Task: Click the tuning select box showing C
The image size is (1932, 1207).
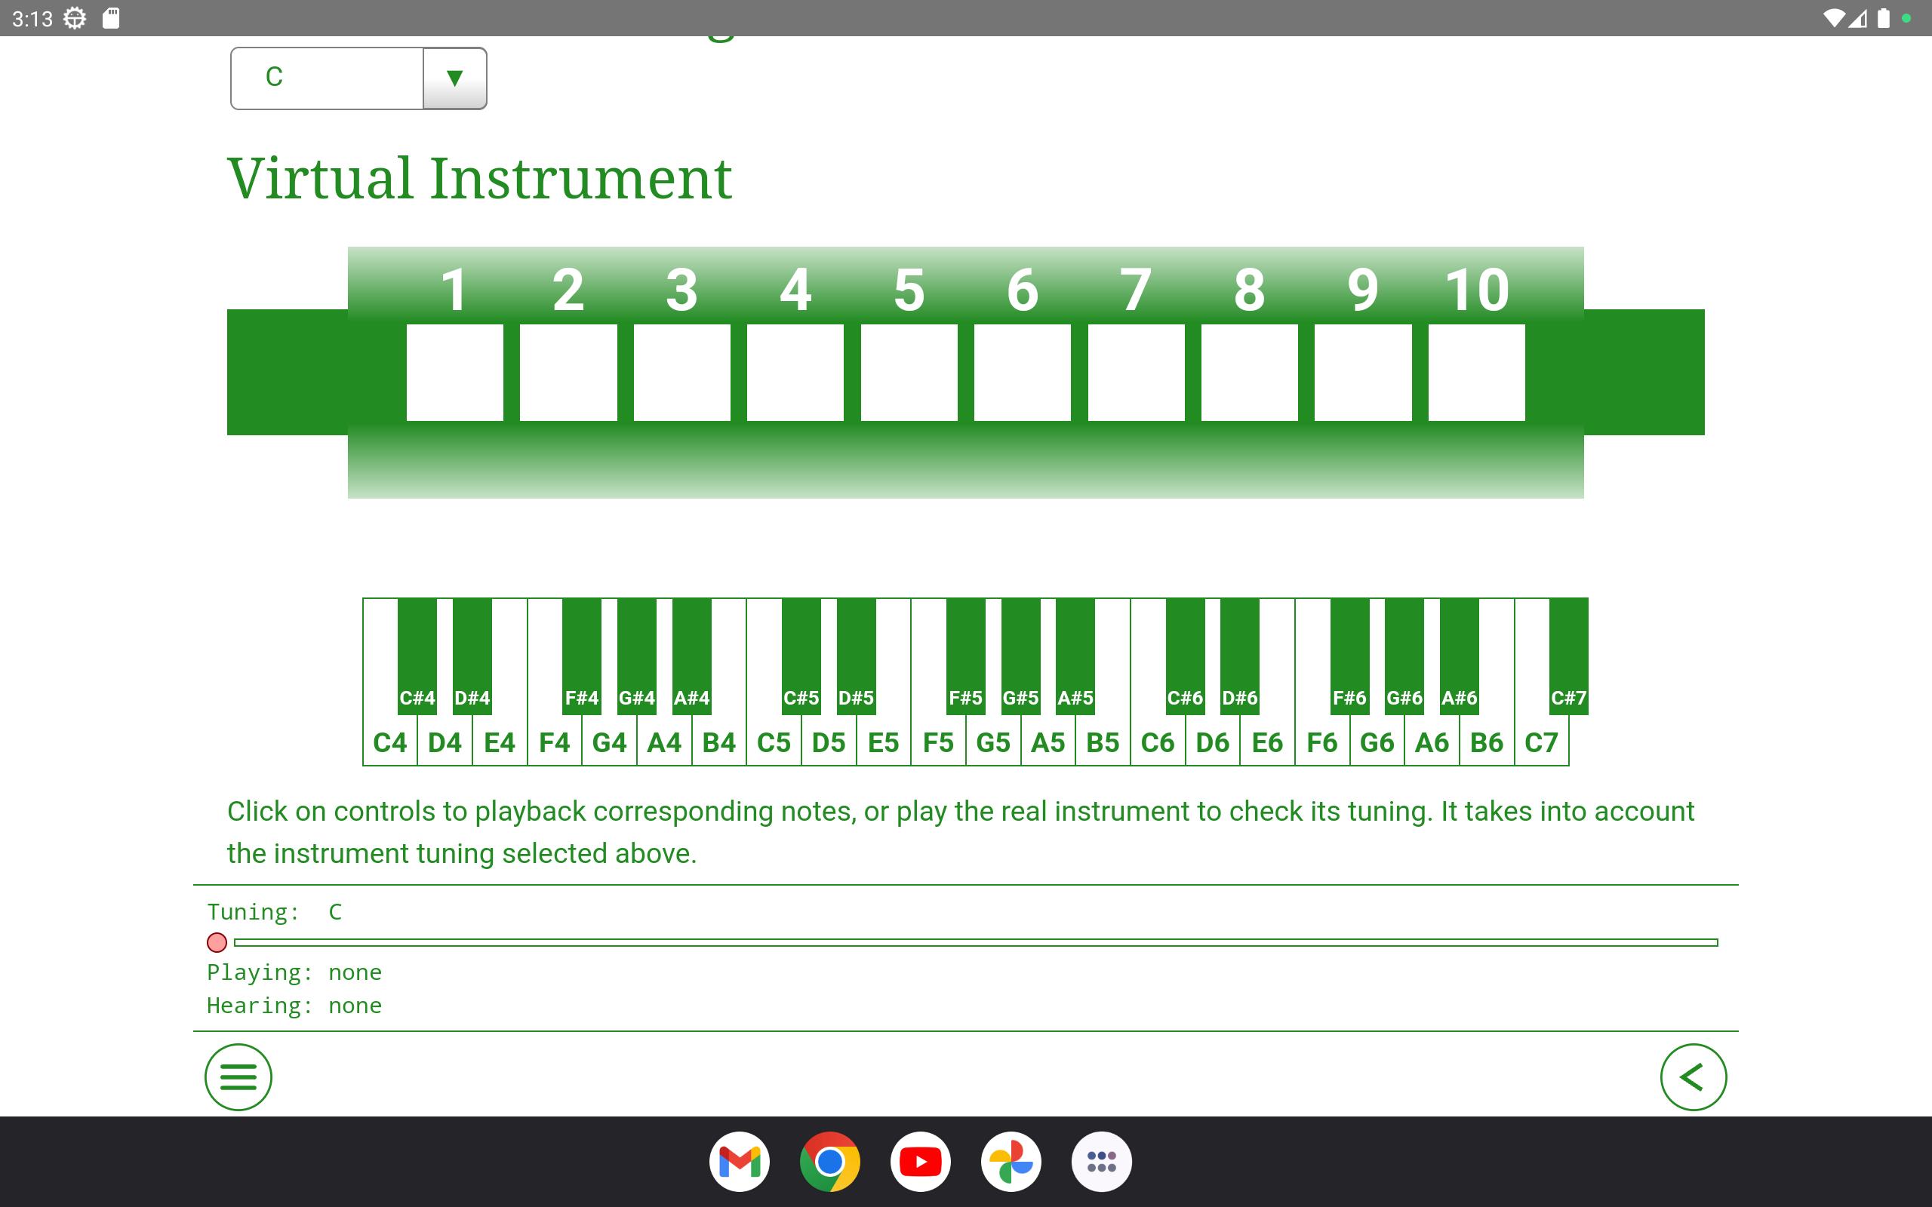Action: pos(358,78)
